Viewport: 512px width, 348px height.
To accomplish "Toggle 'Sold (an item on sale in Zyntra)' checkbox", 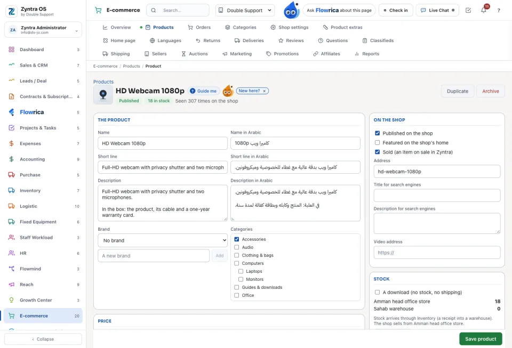I will (378, 152).
